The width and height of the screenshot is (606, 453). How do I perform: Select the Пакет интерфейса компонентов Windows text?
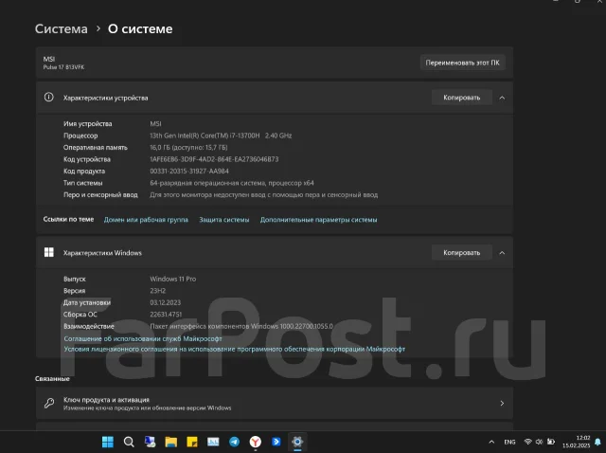pos(241,326)
